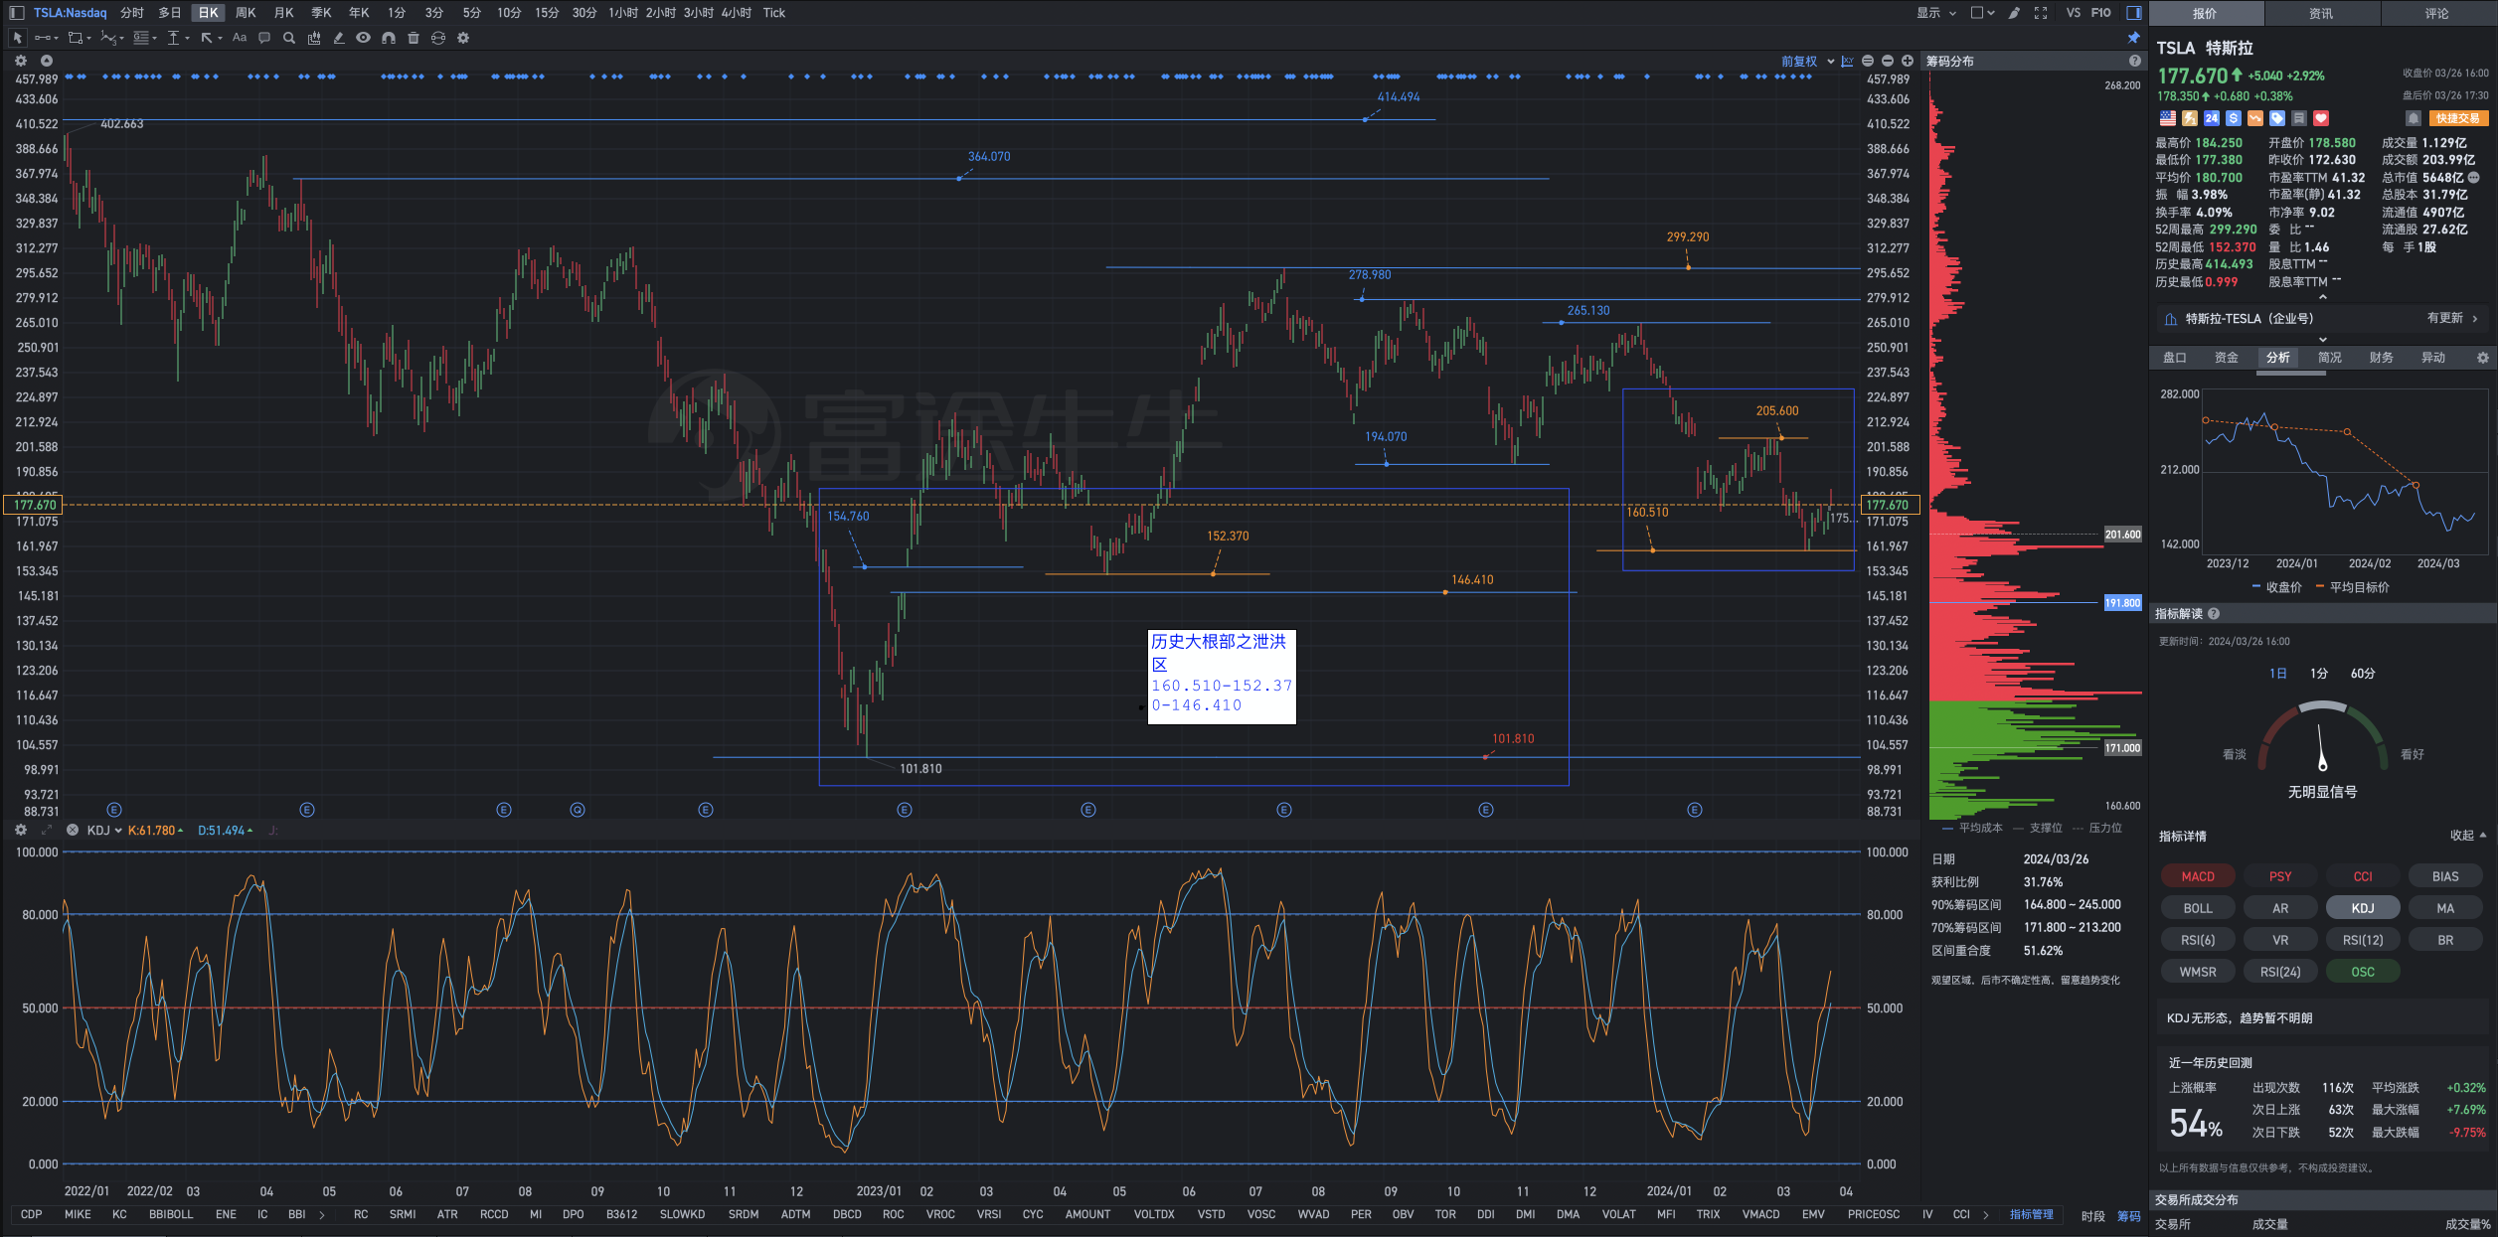Zoom out chart with minus icon
The image size is (2498, 1237).
1888,61
